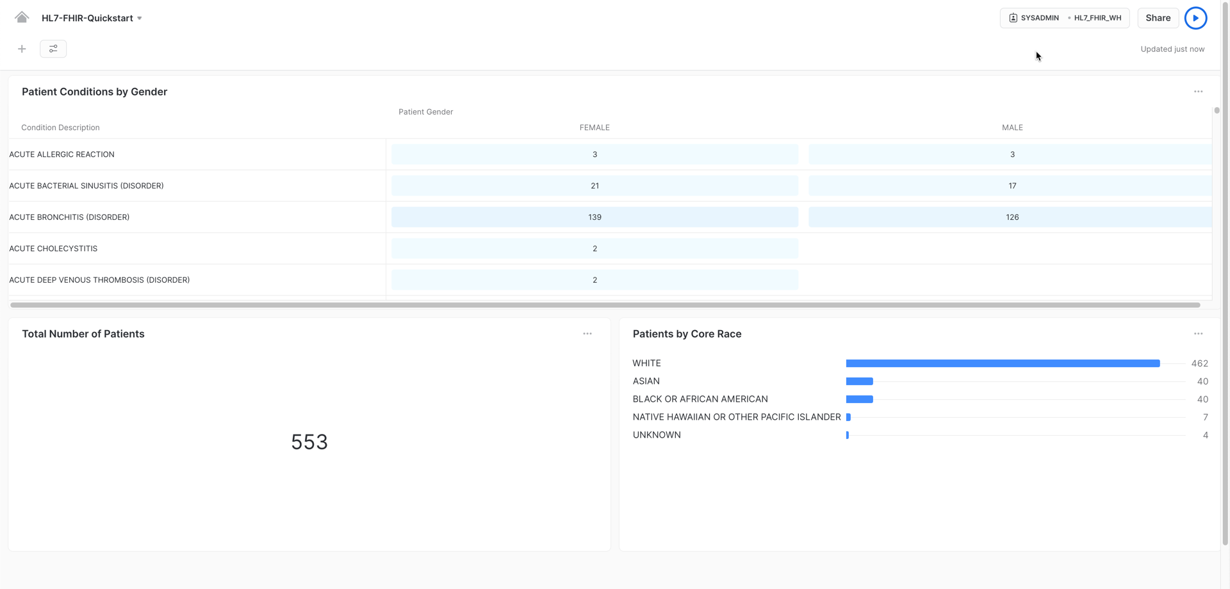This screenshot has width=1230, height=589.
Task: Open Patients by Core Race options menu
Action: click(1198, 334)
